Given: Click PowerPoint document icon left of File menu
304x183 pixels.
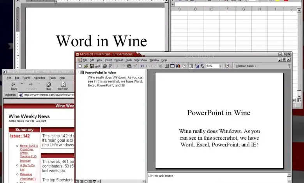Looking at the screenshot, I should tap(80, 60).
